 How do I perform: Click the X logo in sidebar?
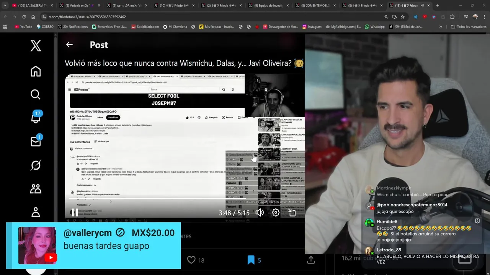pyautogui.click(x=36, y=46)
